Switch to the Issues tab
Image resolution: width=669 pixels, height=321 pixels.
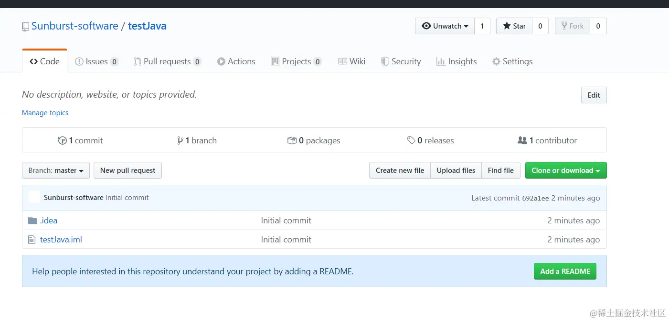coord(96,61)
